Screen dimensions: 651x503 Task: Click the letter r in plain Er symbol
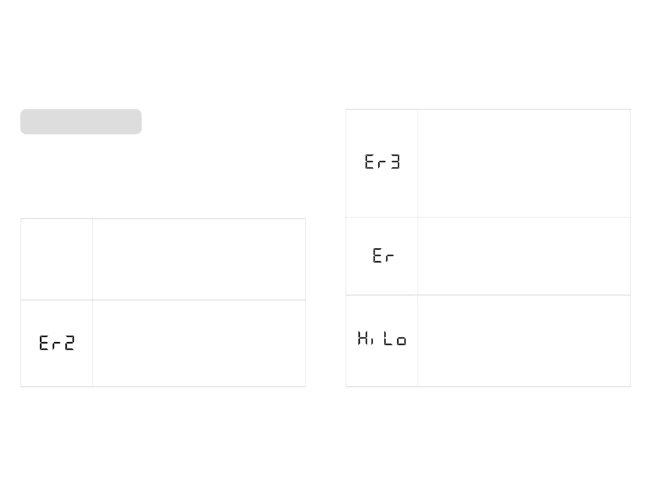390,258
